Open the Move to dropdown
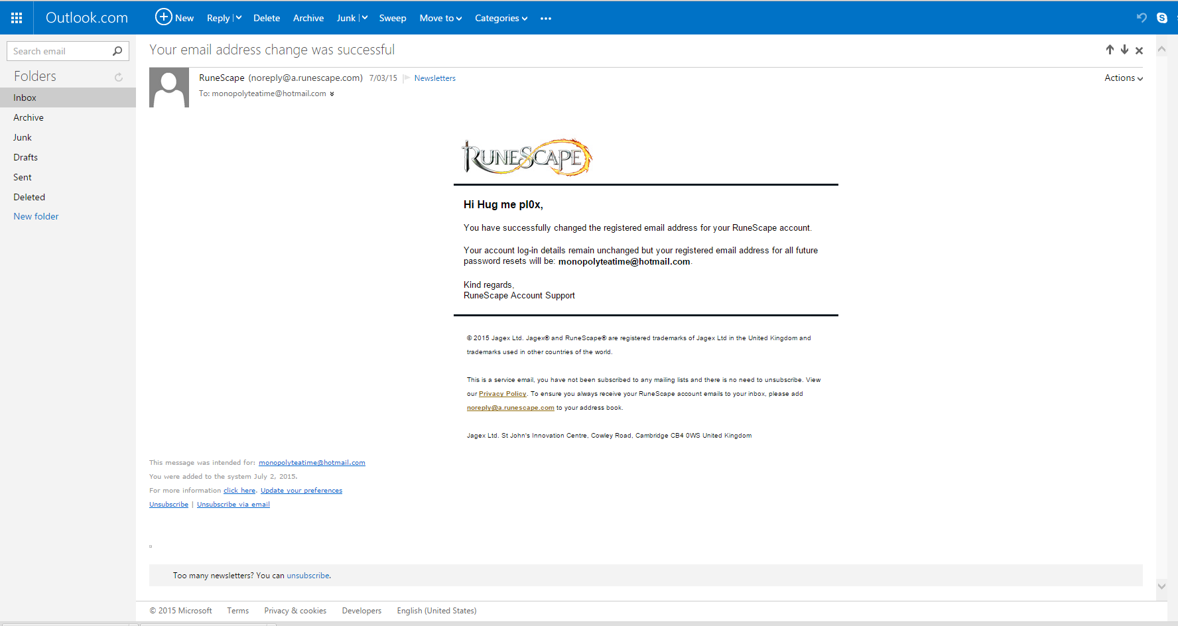 (x=440, y=18)
